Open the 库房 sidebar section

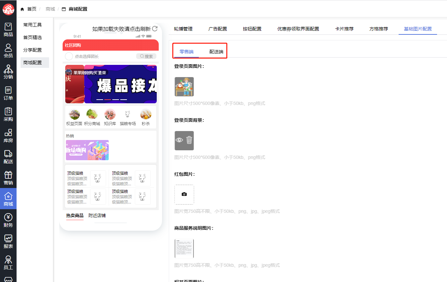[x=8, y=136]
